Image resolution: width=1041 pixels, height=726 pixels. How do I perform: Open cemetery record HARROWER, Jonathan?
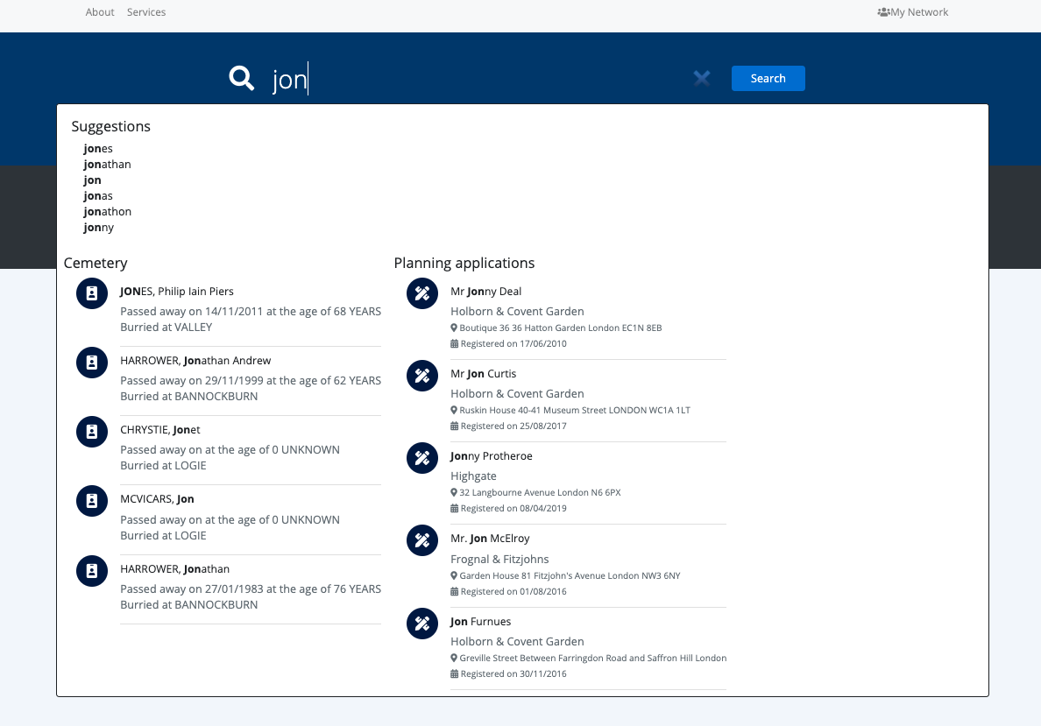[174, 568]
